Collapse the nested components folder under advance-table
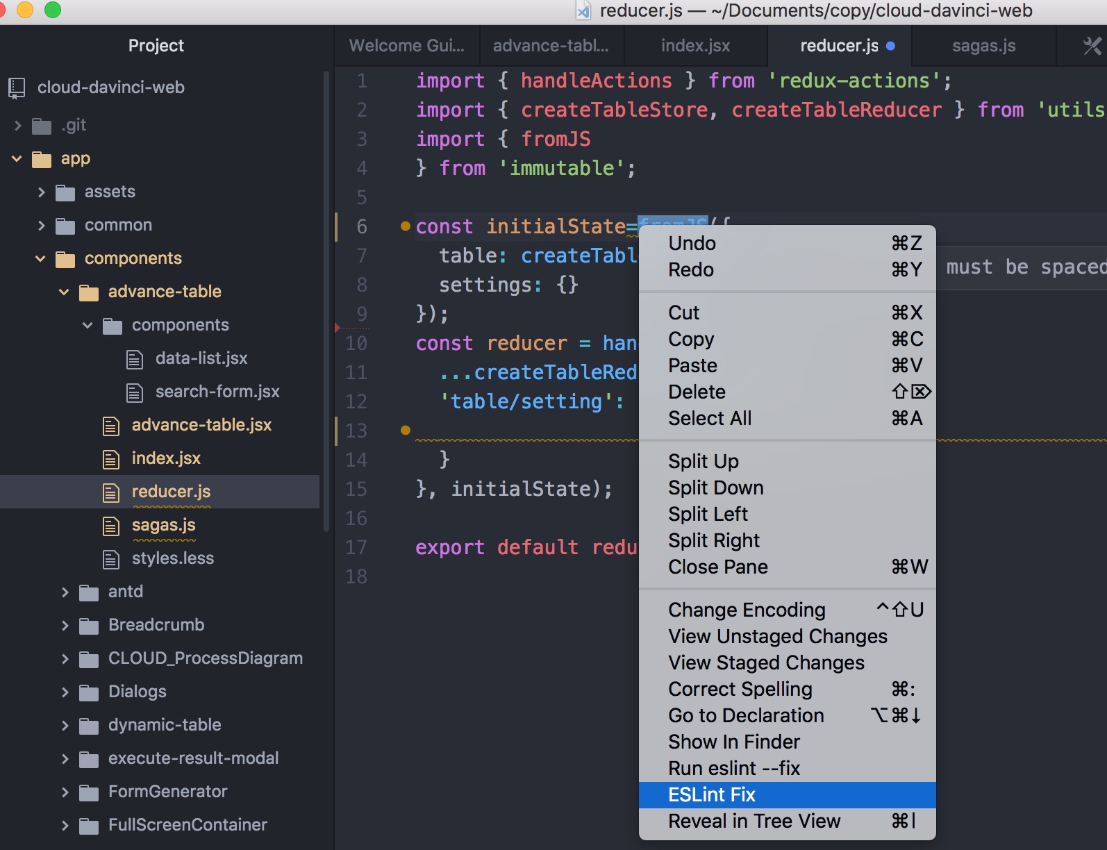 [x=88, y=325]
